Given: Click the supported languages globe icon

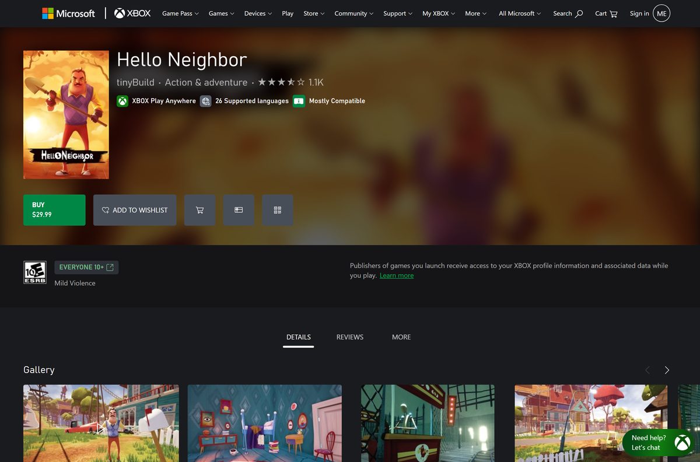Looking at the screenshot, I should pyautogui.click(x=206, y=101).
